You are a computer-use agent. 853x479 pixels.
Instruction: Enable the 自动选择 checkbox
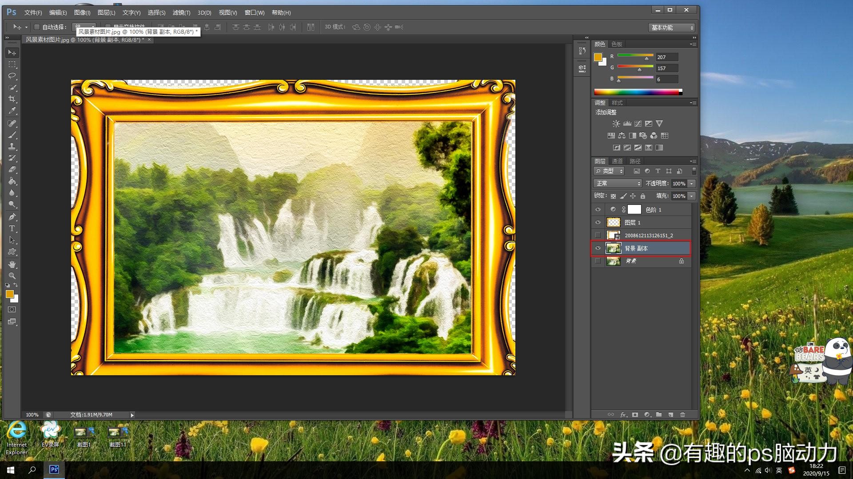tap(37, 27)
